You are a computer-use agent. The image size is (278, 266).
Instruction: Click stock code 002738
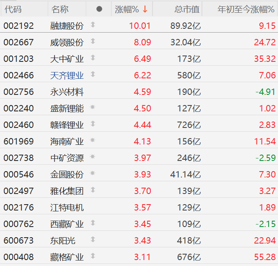(19, 158)
